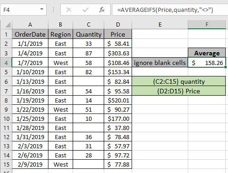Select row 6 header
The height and width of the screenshot is (173, 228).
pyautogui.click(x=6, y=81)
